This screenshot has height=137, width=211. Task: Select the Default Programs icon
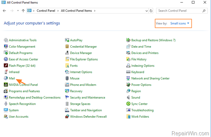pos(6,53)
